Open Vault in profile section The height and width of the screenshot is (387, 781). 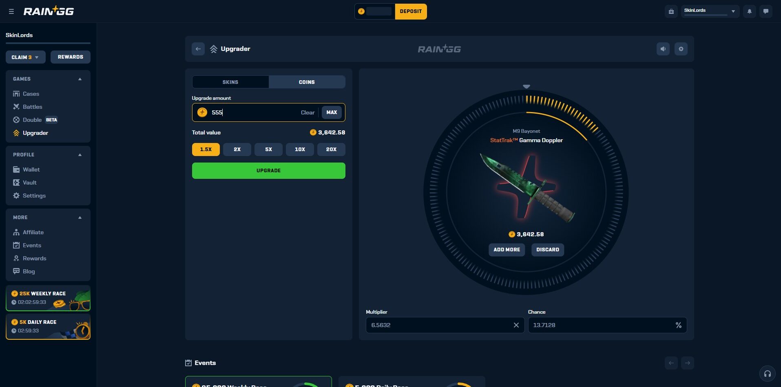pos(24,183)
